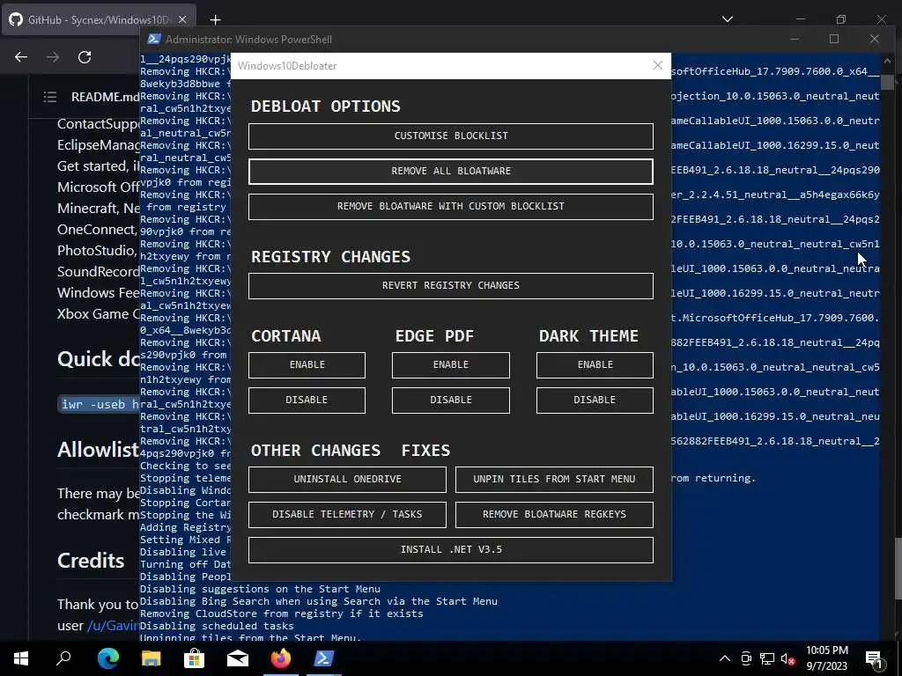Disable Cortana

coord(307,400)
